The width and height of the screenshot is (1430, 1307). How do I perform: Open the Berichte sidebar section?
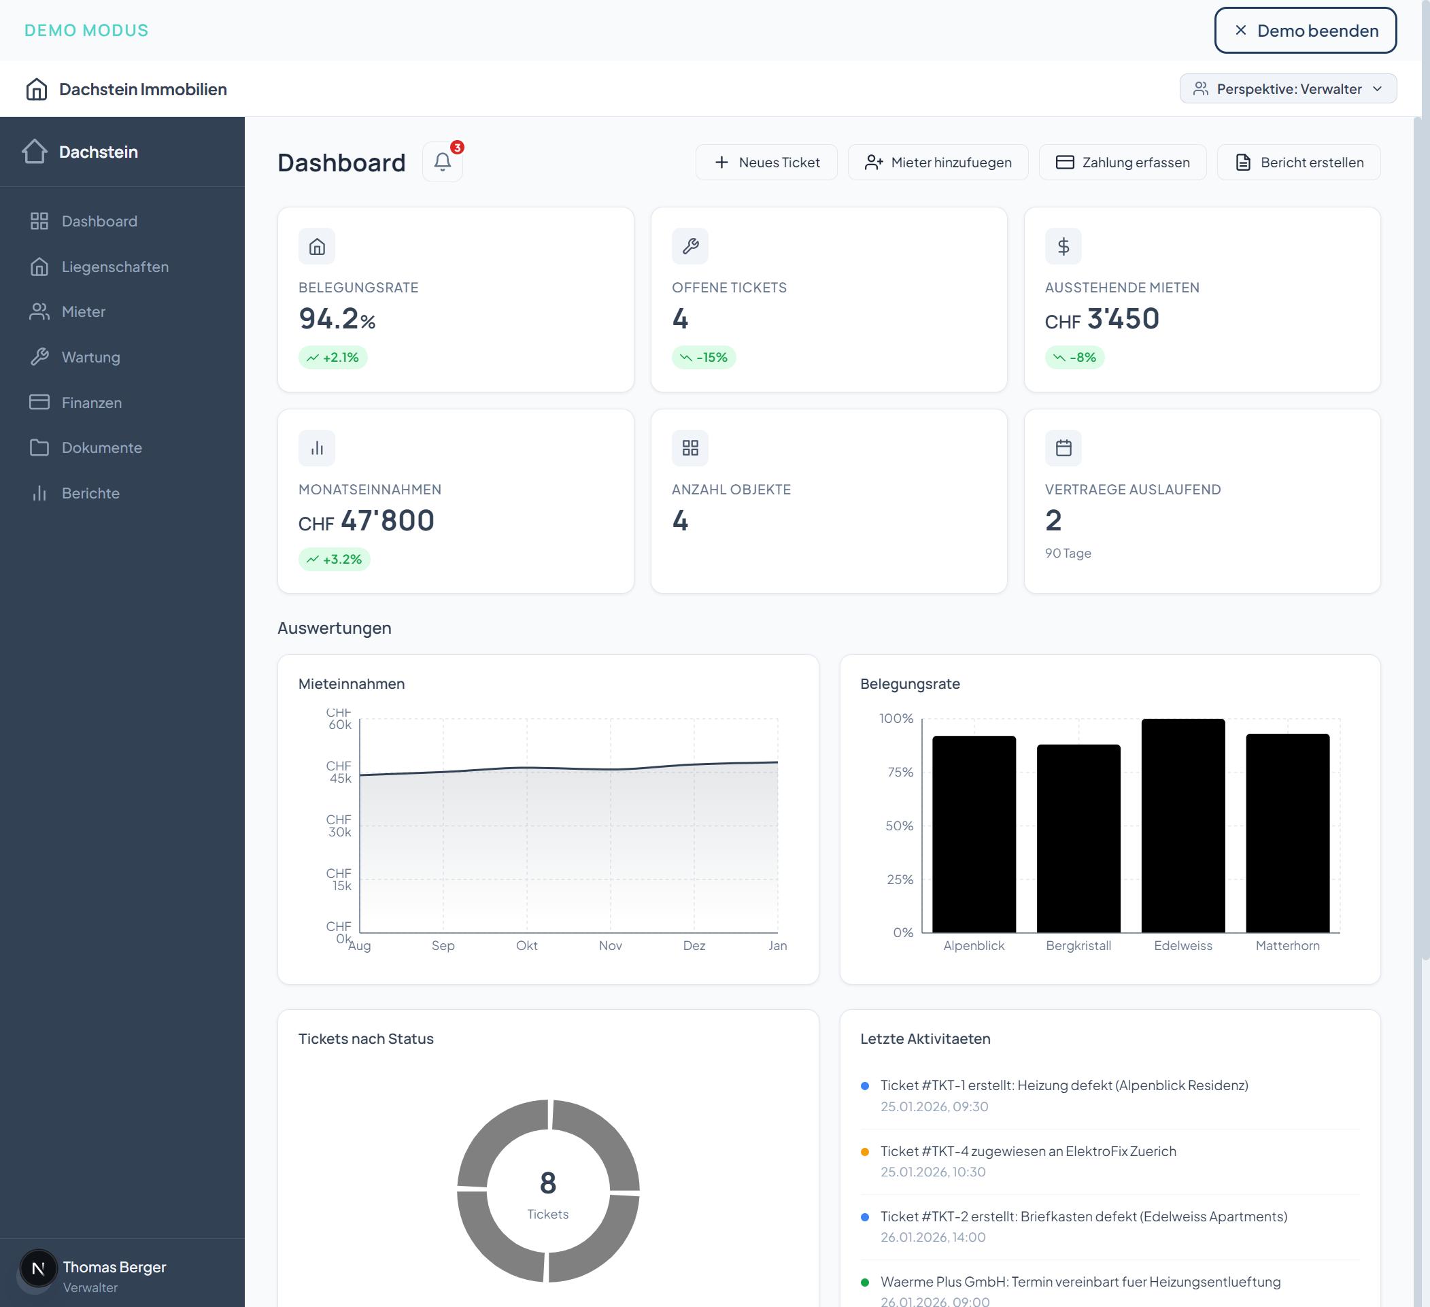tap(90, 493)
